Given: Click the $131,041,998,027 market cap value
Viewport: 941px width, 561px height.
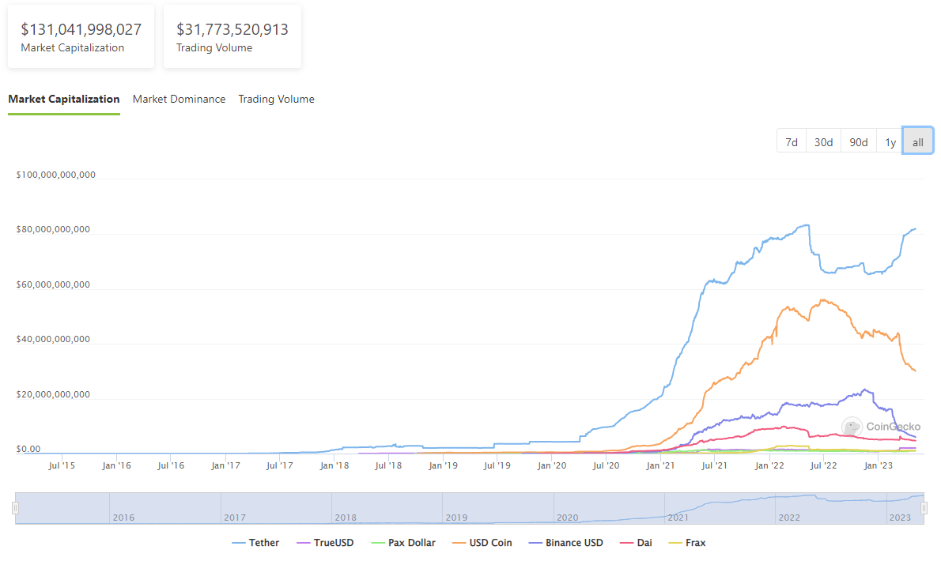Looking at the screenshot, I should pyautogui.click(x=81, y=29).
